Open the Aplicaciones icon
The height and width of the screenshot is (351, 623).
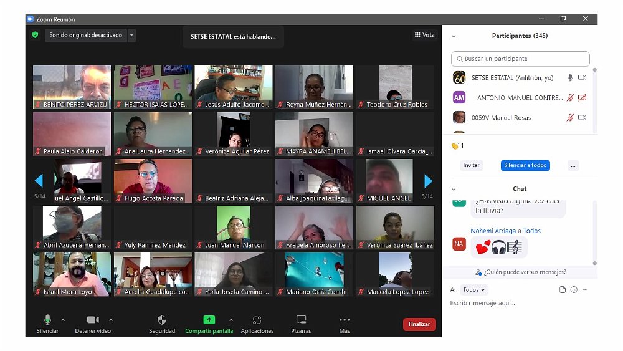tap(257, 320)
